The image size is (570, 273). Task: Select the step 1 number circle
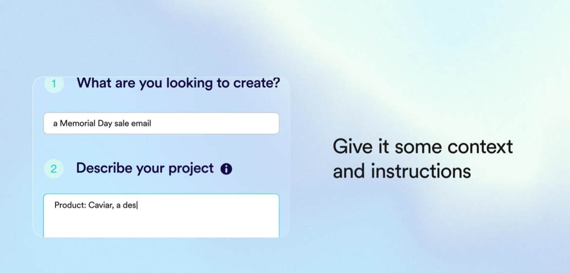click(54, 85)
